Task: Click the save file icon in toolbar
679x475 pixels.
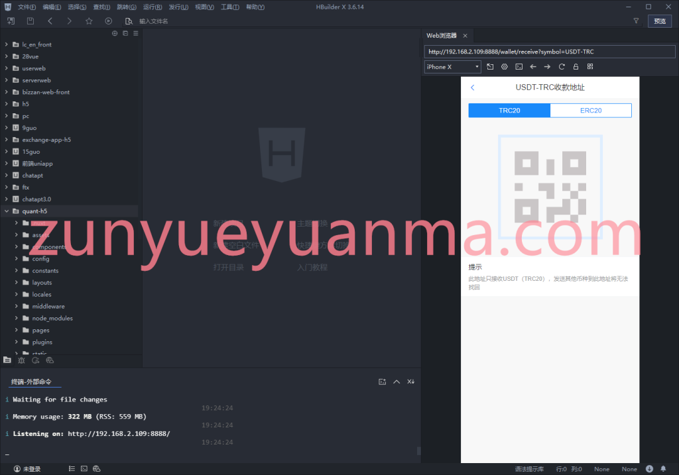Action: pos(31,21)
